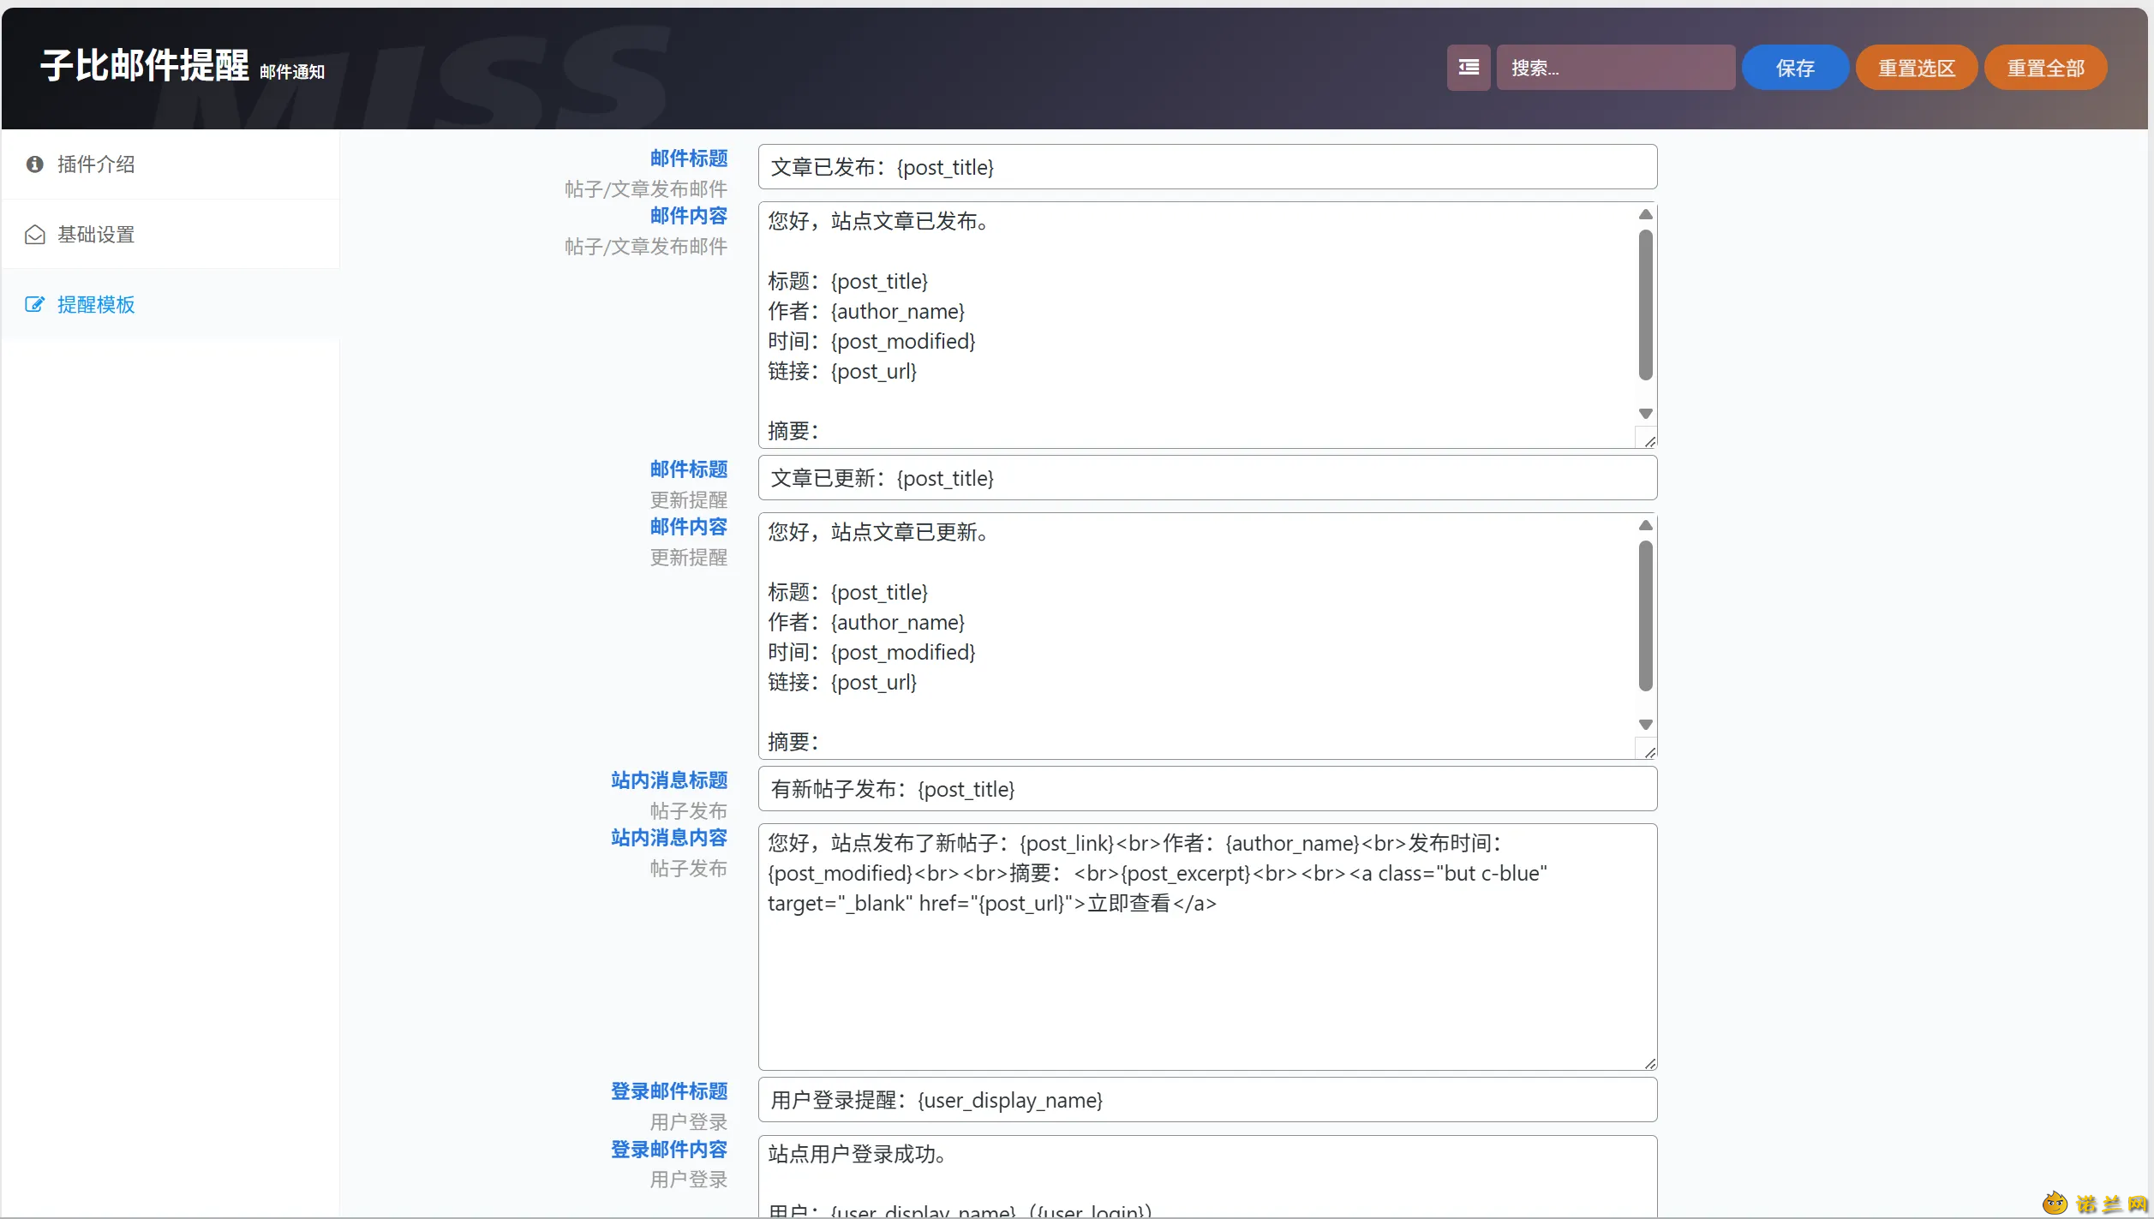Click the 重置选区 button
This screenshot has width=2154, height=1219.
click(1917, 68)
